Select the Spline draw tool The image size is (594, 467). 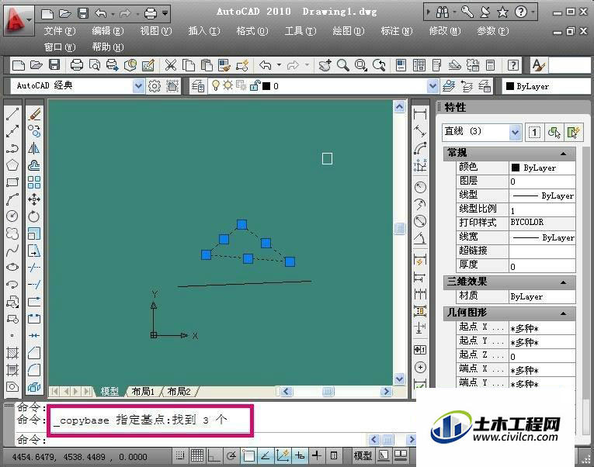click(x=12, y=250)
